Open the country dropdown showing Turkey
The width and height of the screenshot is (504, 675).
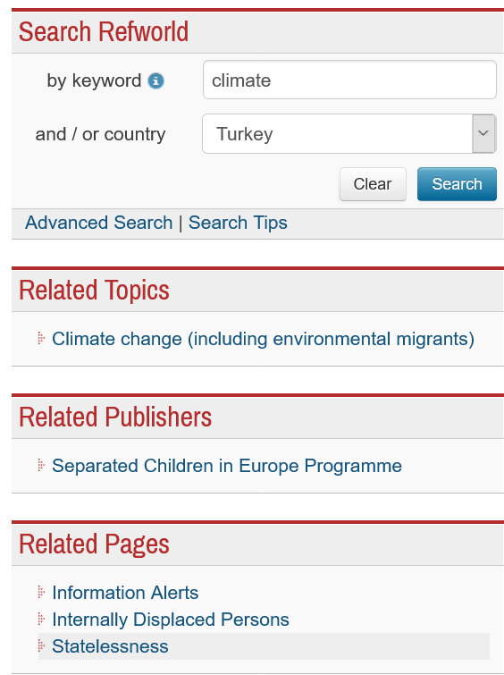point(349,134)
